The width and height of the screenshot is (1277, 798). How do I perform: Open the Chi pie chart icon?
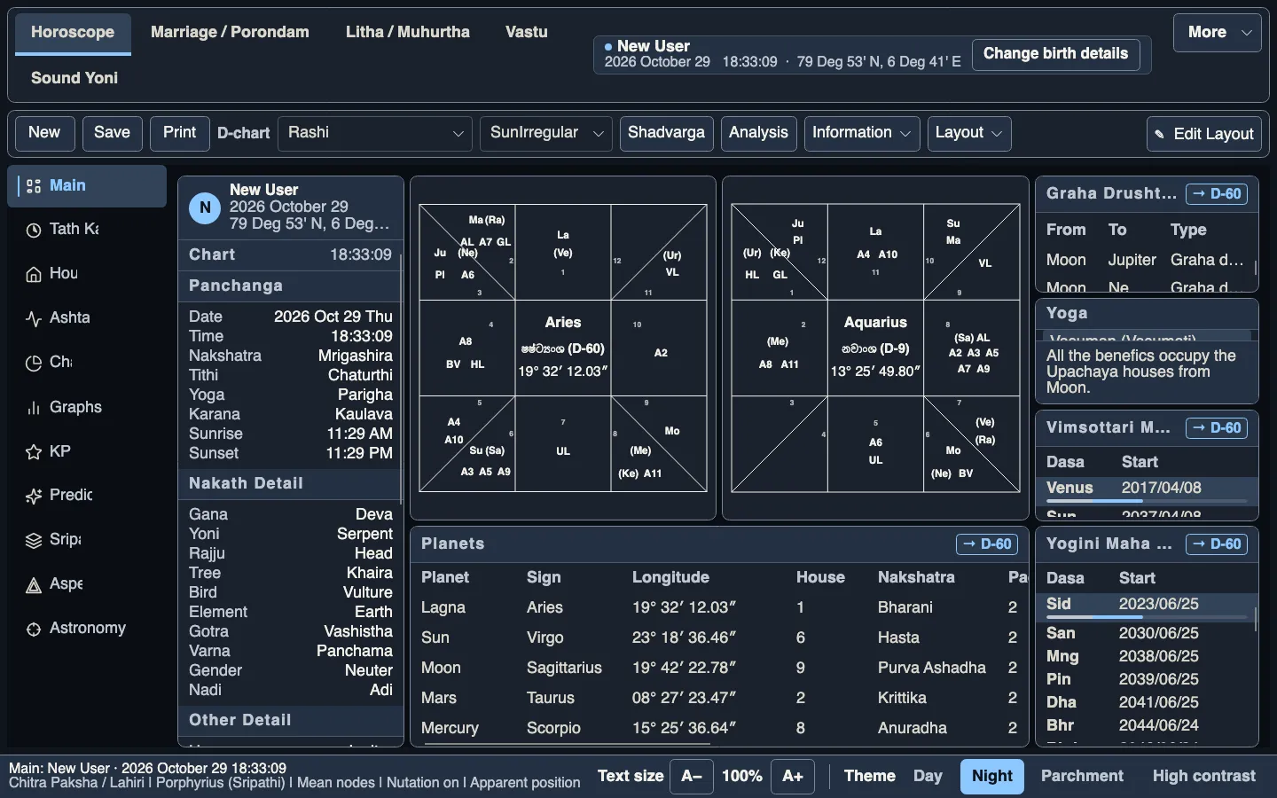pyautogui.click(x=34, y=363)
